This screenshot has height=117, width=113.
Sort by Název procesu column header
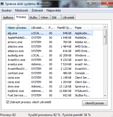(x=18, y=28)
